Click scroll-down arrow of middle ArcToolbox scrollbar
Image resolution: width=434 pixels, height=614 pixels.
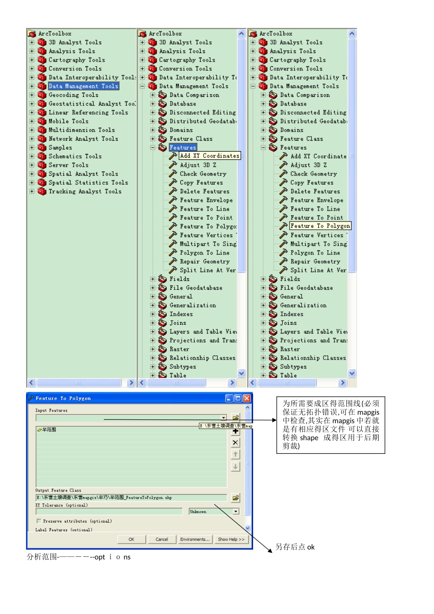pyautogui.click(x=242, y=373)
